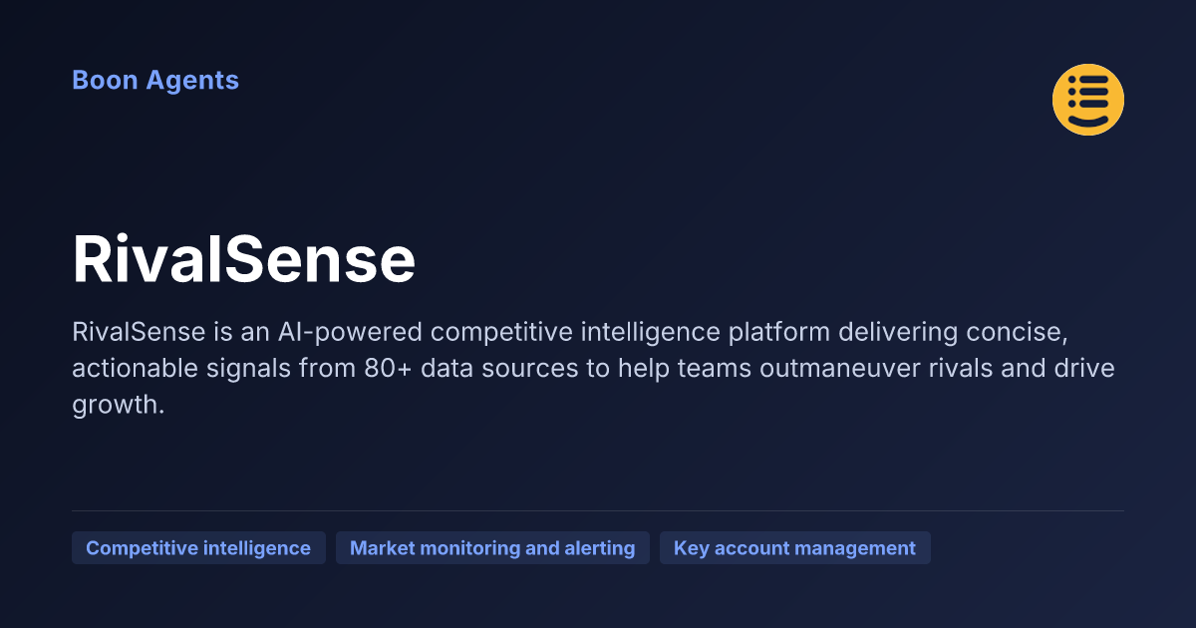This screenshot has width=1196, height=628.
Task: Select the Market monitoring and alerting tag
Action: (x=492, y=548)
